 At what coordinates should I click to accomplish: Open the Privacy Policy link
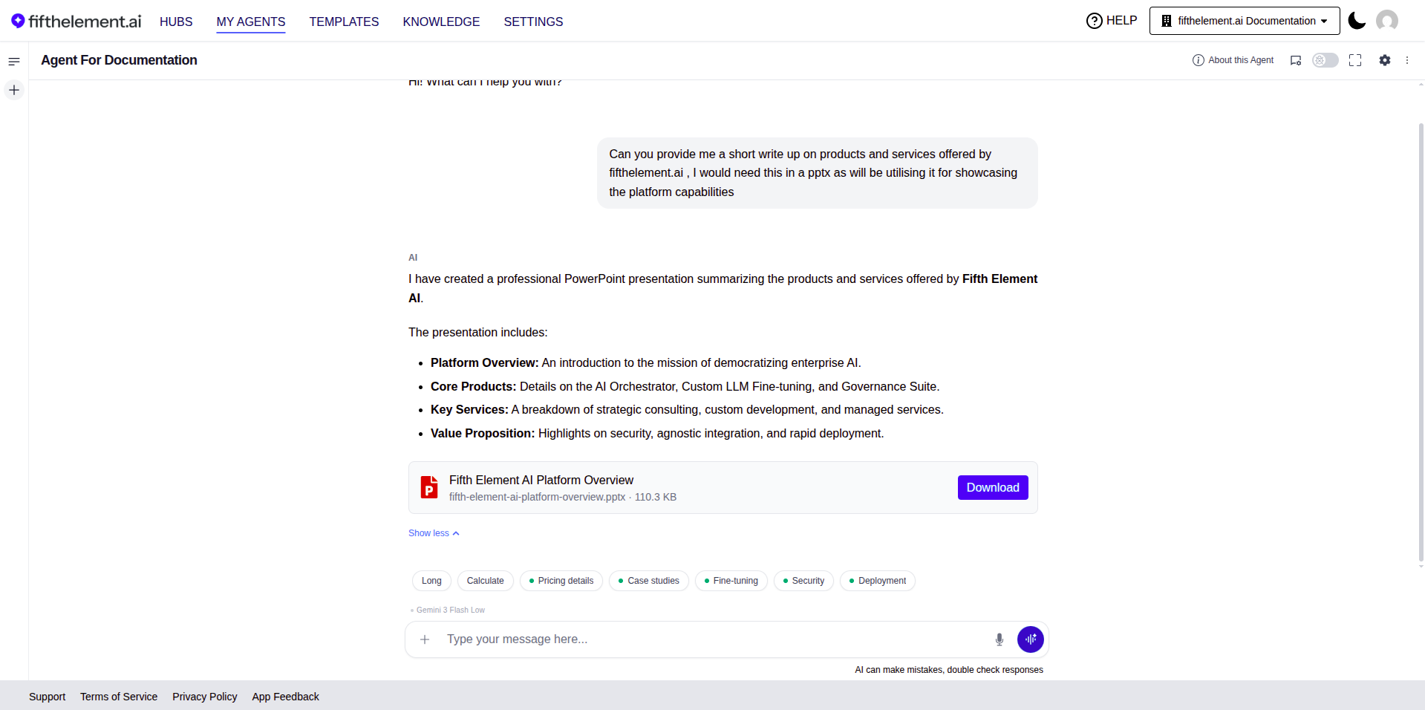(x=205, y=697)
